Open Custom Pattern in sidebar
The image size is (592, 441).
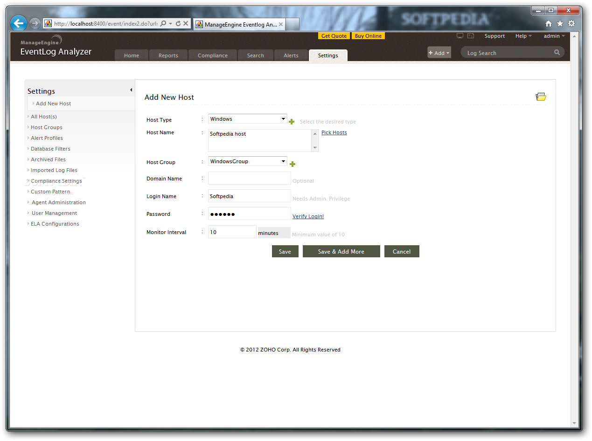[x=50, y=192]
